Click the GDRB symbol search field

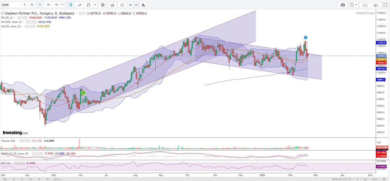11,5
